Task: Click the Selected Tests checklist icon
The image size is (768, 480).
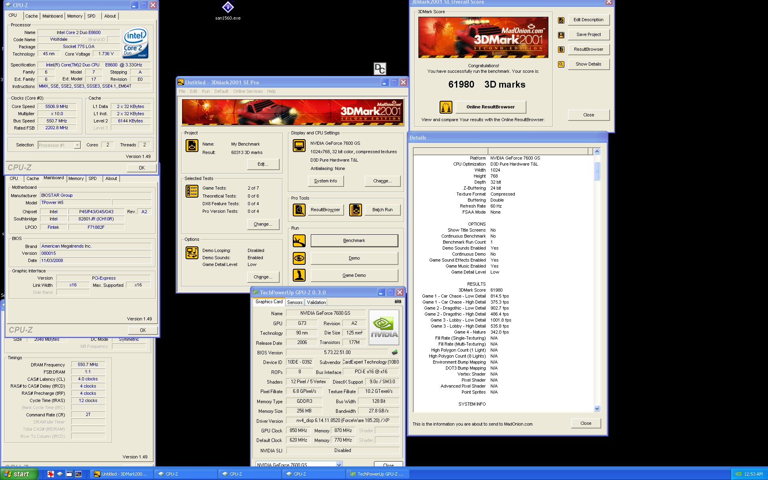Action: click(x=192, y=191)
